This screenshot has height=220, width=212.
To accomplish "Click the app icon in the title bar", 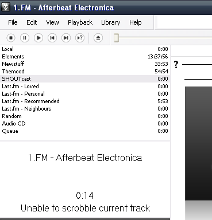I will [6, 7].
